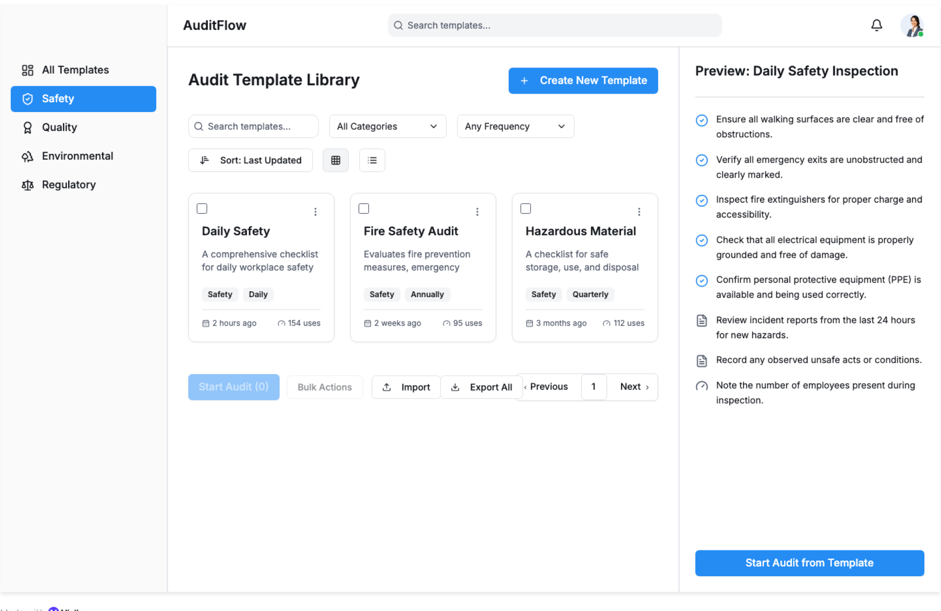Screen dimensions: 941x611
Task: Open the Any Frequency dropdown
Action: pyautogui.click(x=515, y=126)
